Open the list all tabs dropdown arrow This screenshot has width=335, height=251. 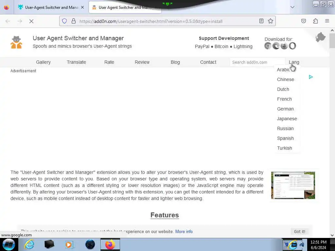(292, 7)
